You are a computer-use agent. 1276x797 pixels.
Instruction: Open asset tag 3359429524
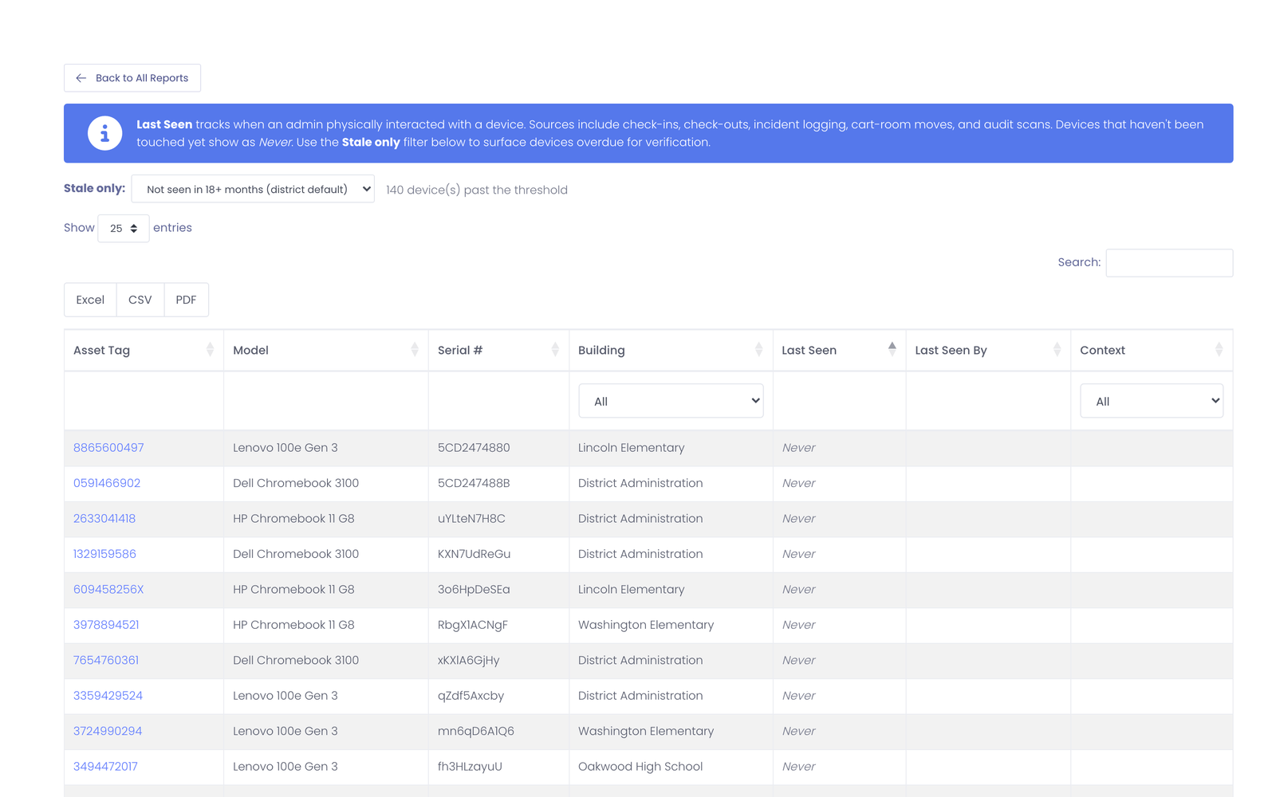(108, 696)
